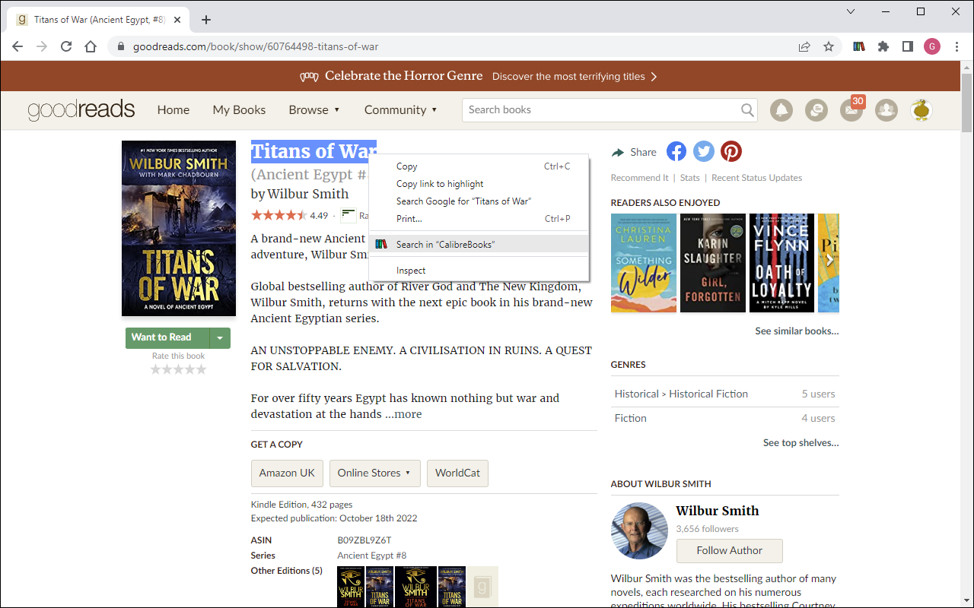Open Goodreads notifications bell
The image size is (974, 608).
point(781,110)
